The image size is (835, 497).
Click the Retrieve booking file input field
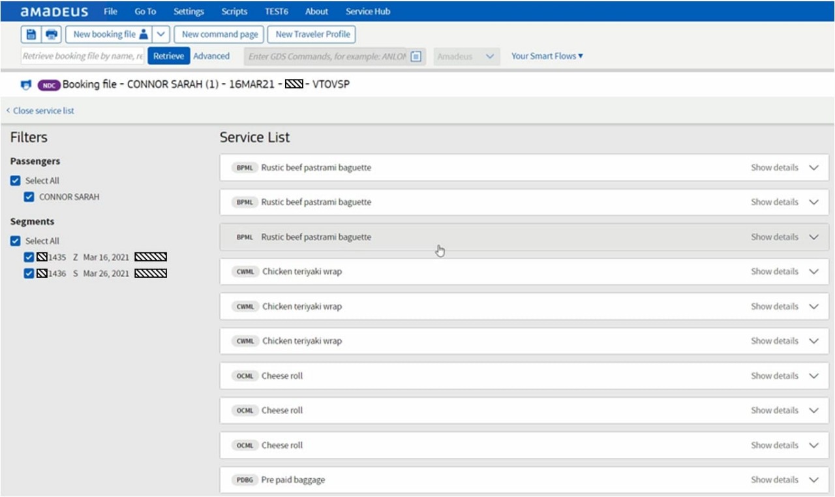[83, 56]
